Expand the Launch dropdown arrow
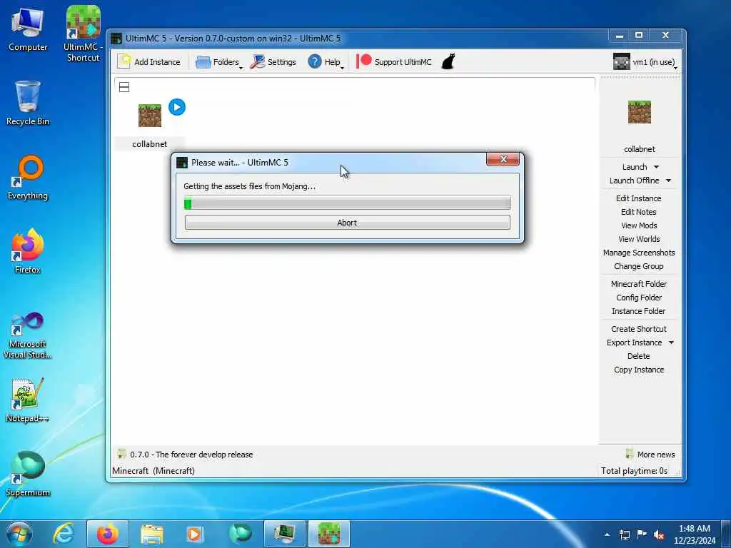This screenshot has width=731, height=548. pos(657,167)
